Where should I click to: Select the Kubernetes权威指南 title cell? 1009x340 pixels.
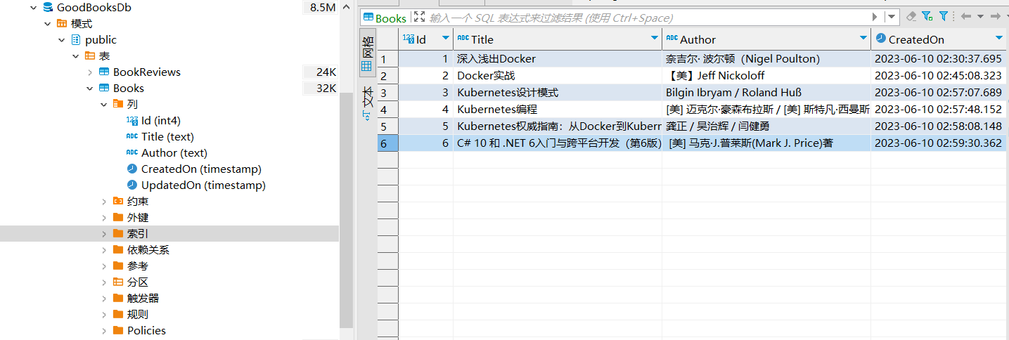click(x=558, y=126)
